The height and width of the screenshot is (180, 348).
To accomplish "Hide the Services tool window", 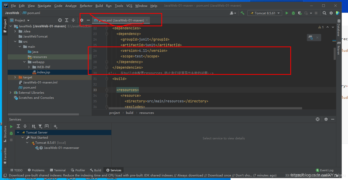I will click(x=333, y=119).
